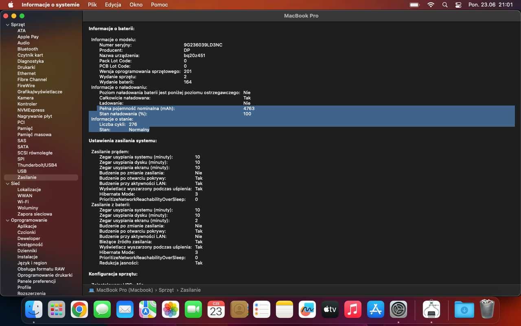Select Zapora sieciowa in sidebar
This screenshot has height=326, width=521.
[x=35, y=214]
